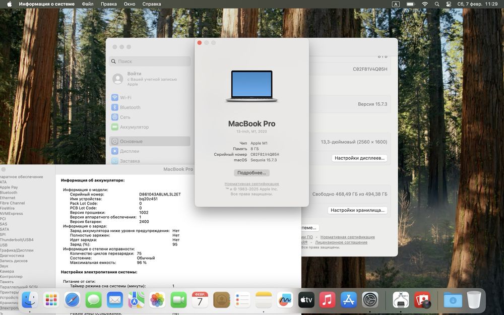Click the Подробнее... button
Screen dimensions: 504x315
click(251, 173)
